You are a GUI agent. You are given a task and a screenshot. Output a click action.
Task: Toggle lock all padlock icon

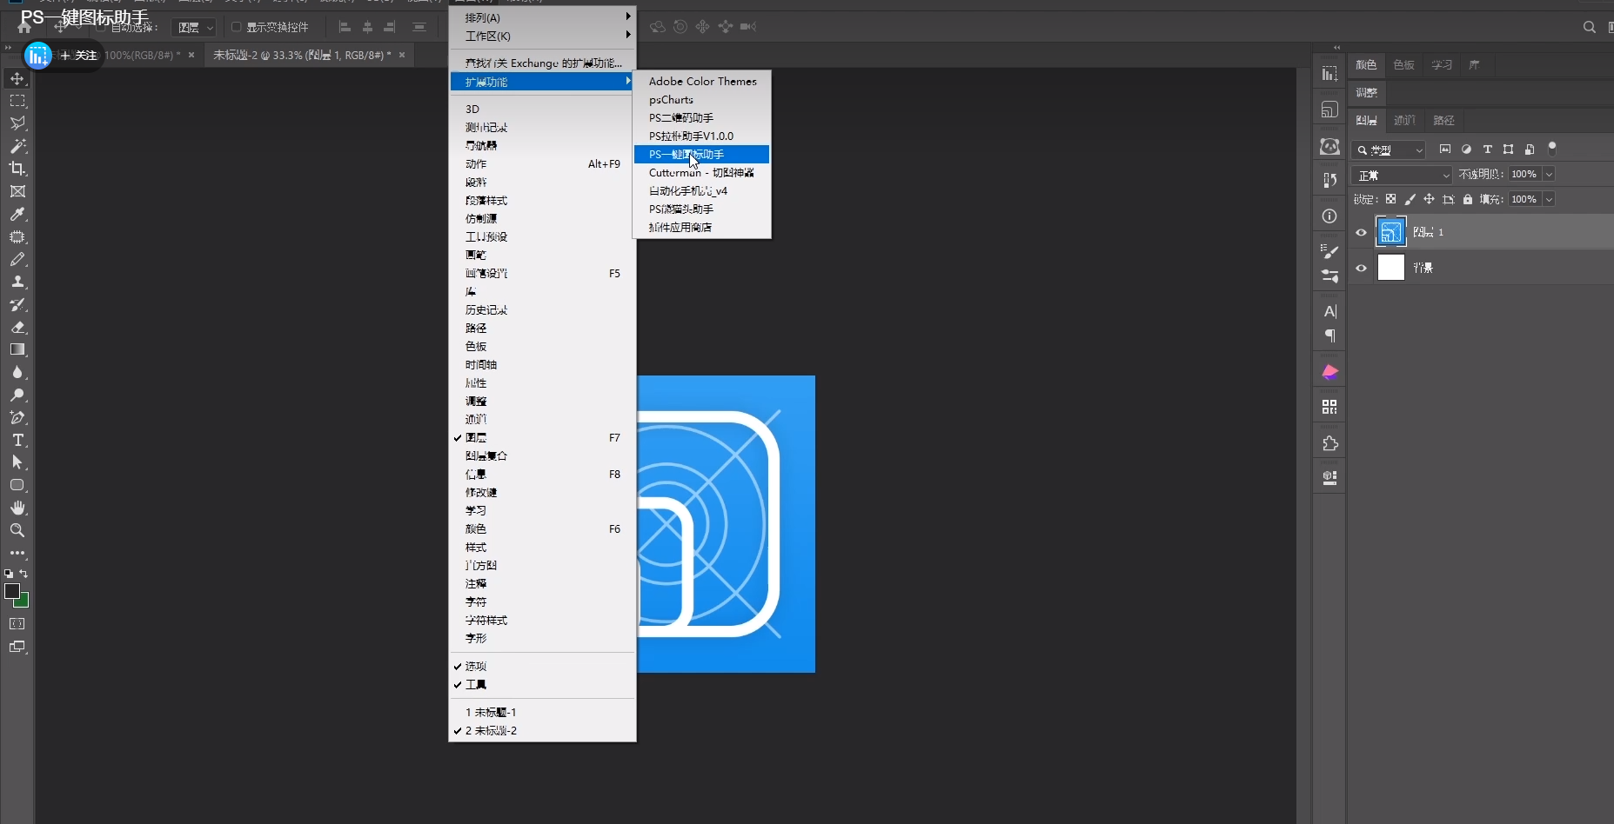click(x=1468, y=199)
